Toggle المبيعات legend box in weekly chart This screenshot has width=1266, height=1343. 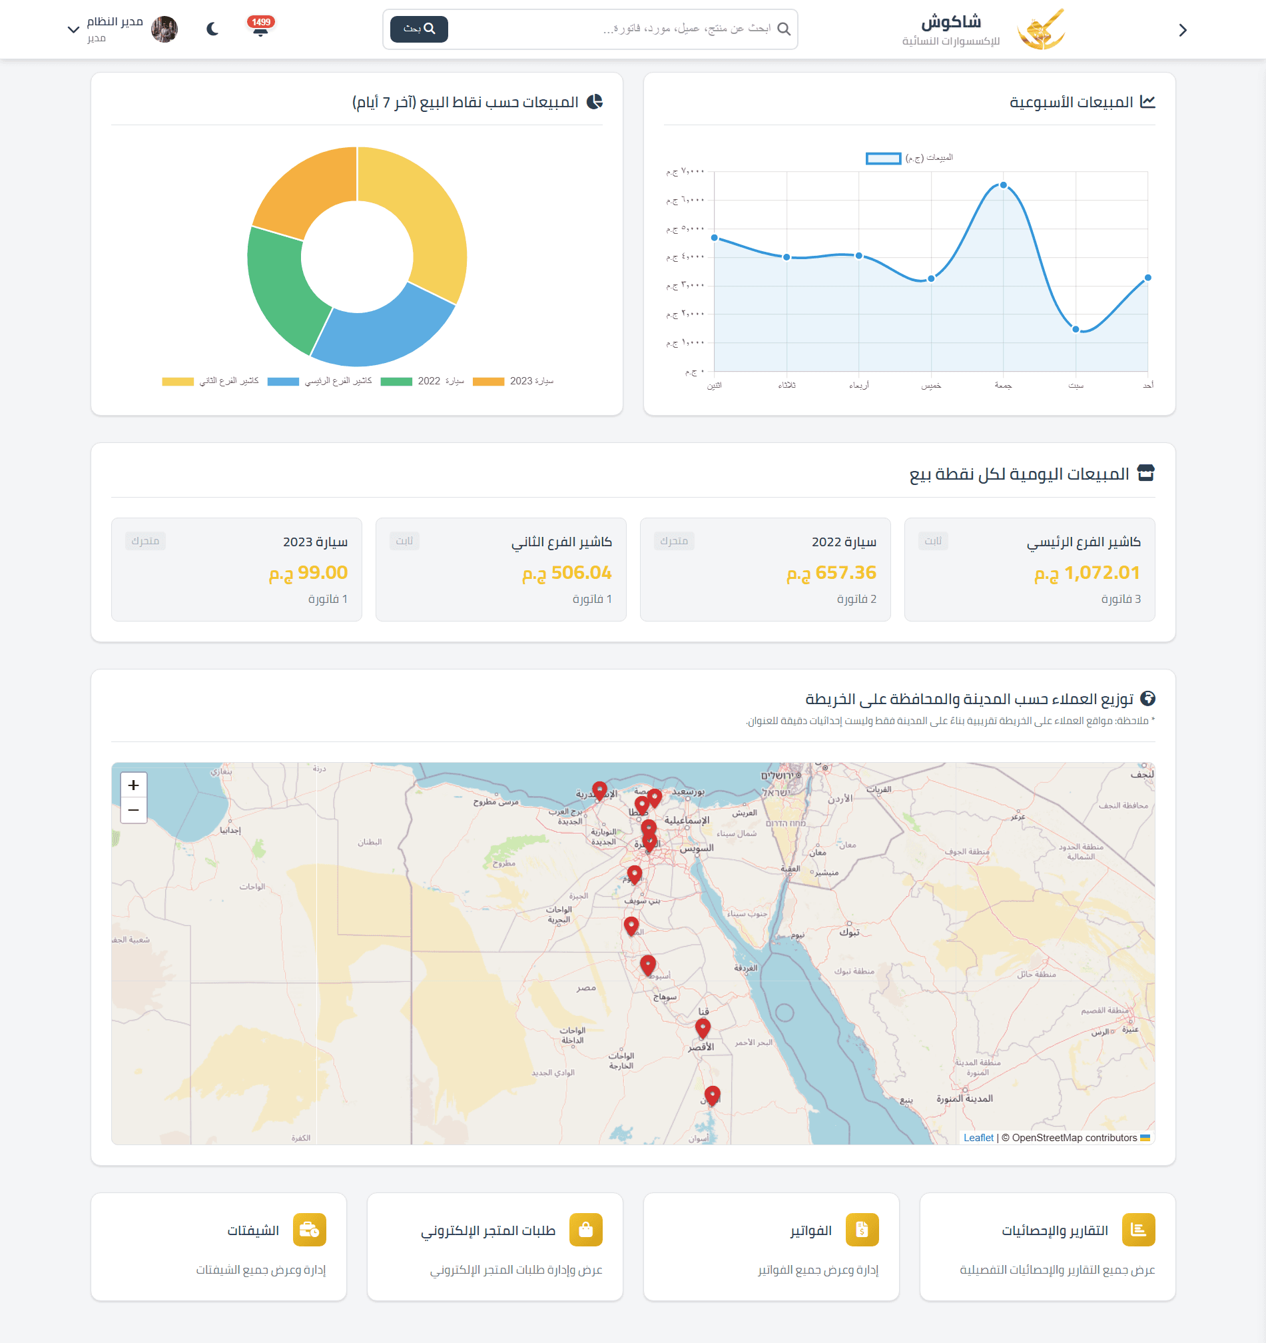[883, 158]
